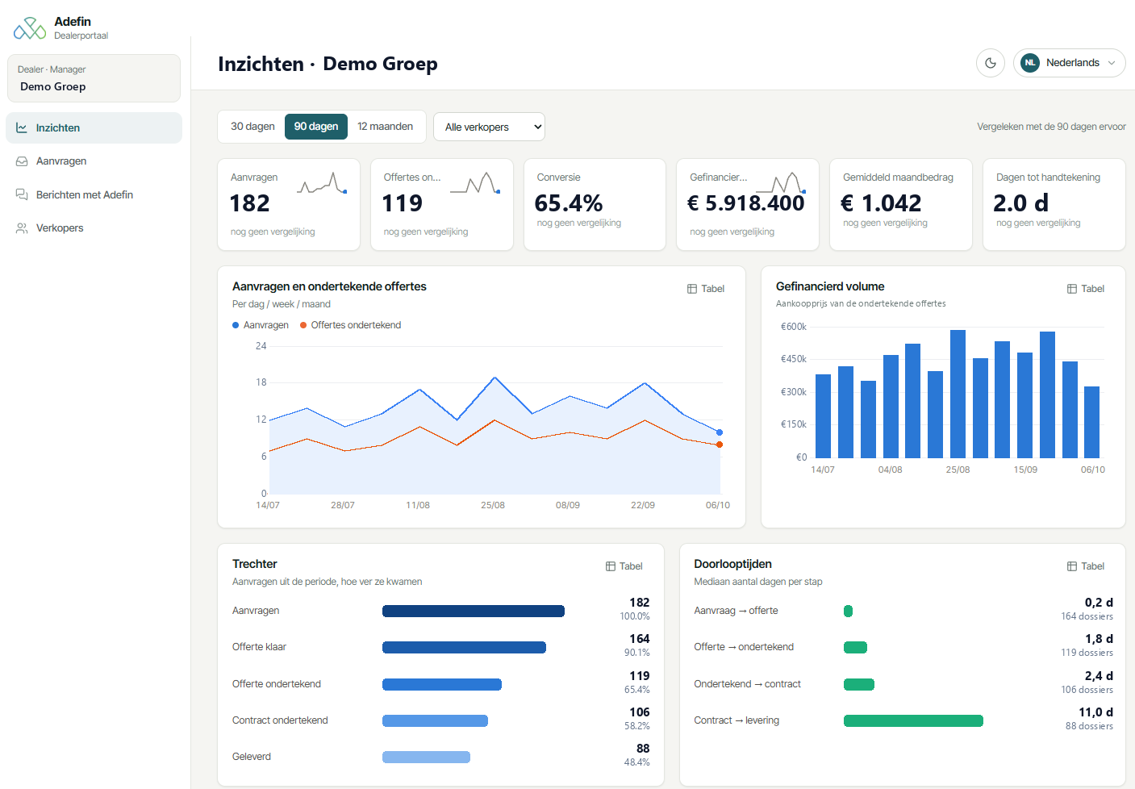Go to Aanvragen in the sidebar
This screenshot has width=1135, height=789.
(x=94, y=161)
